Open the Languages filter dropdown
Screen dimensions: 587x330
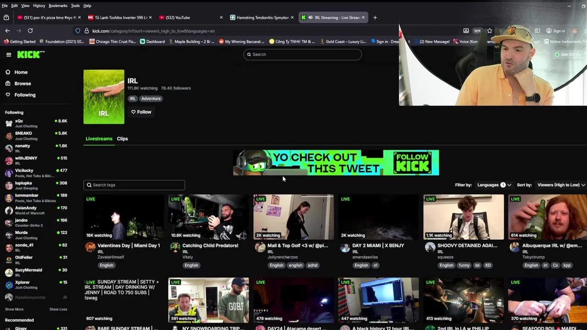click(x=494, y=185)
